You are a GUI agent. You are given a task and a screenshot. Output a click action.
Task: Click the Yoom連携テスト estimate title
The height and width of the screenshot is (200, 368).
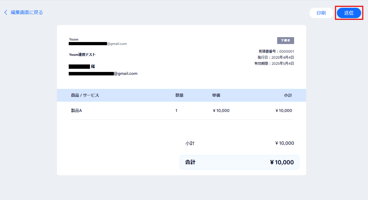click(82, 55)
